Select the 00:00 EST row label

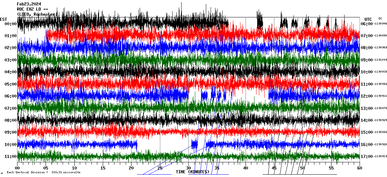coord(10,24)
